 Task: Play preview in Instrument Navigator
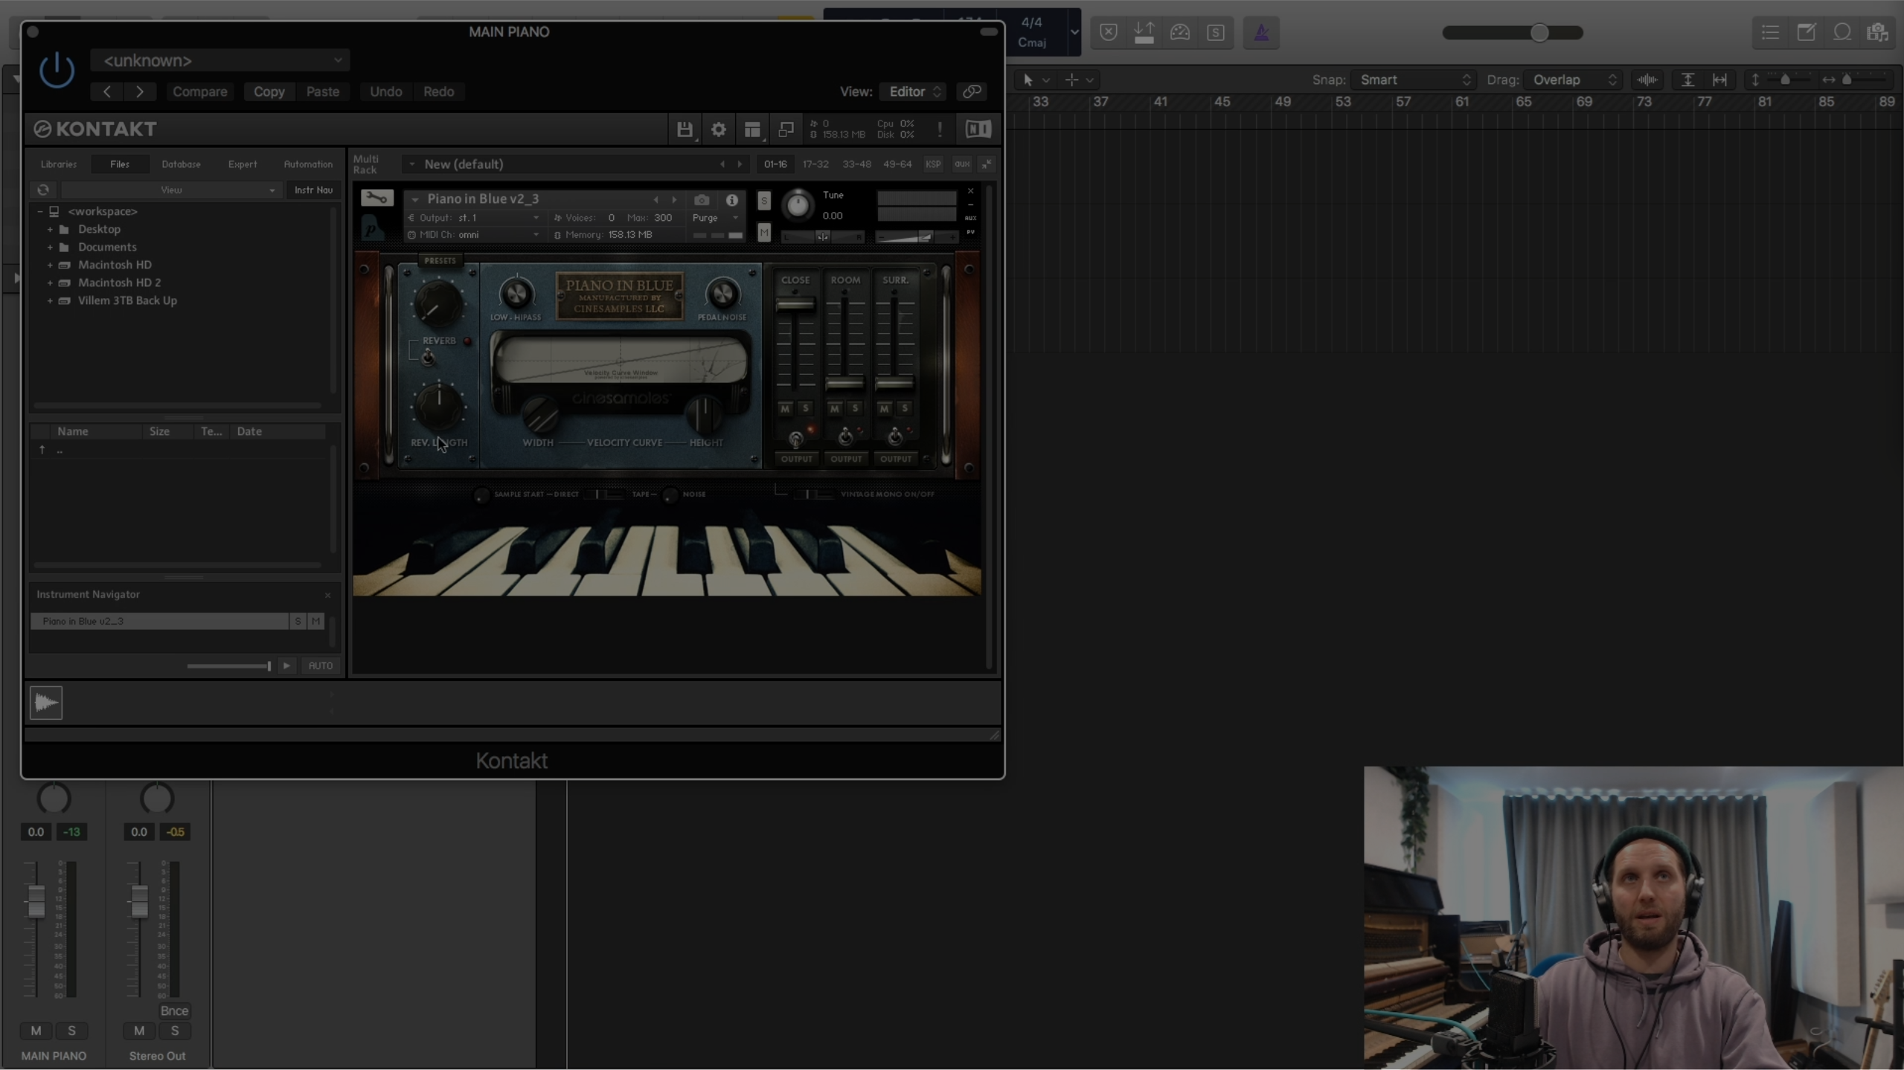(286, 665)
